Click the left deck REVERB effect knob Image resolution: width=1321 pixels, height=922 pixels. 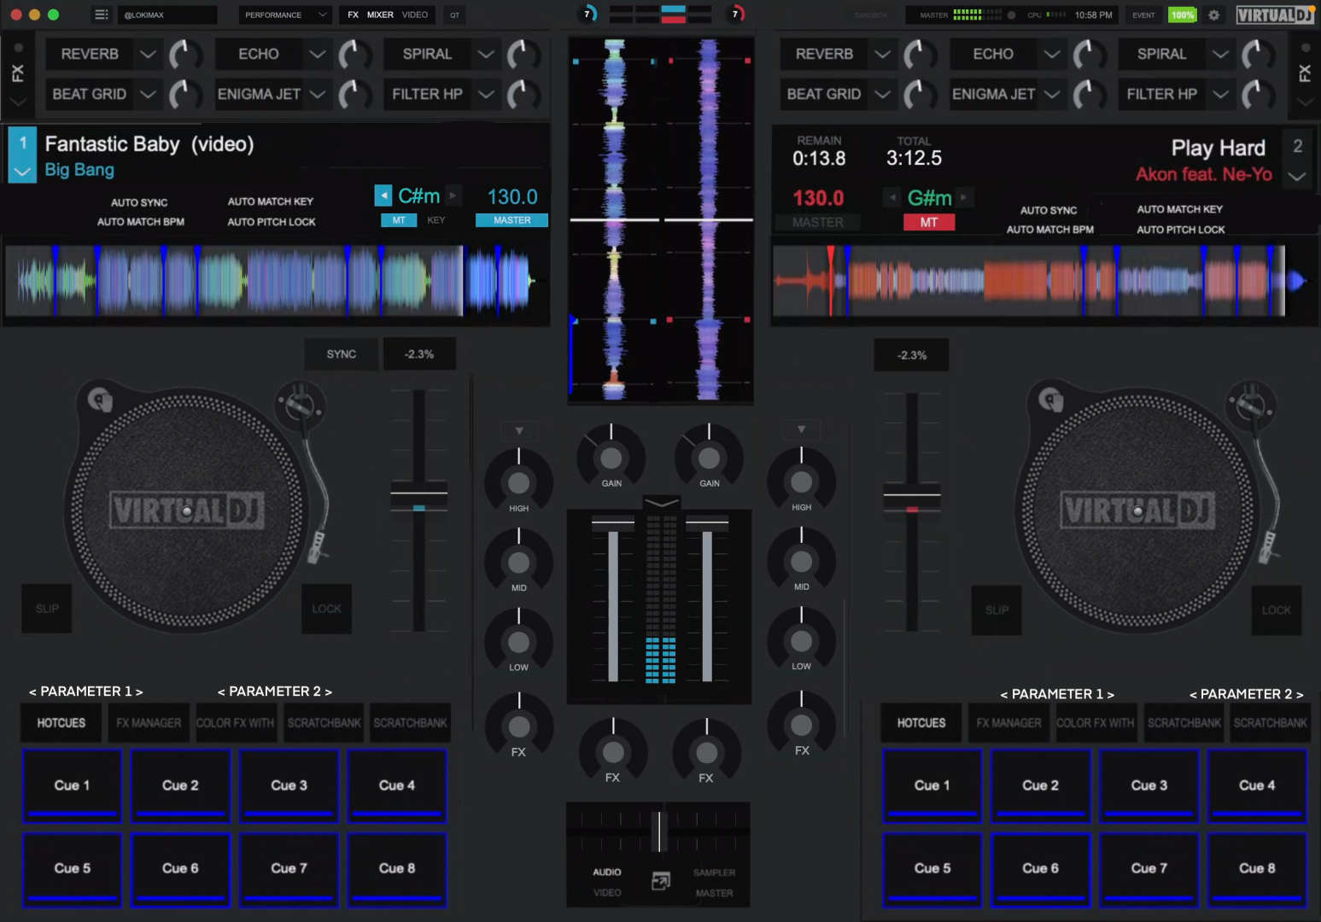[x=184, y=55]
